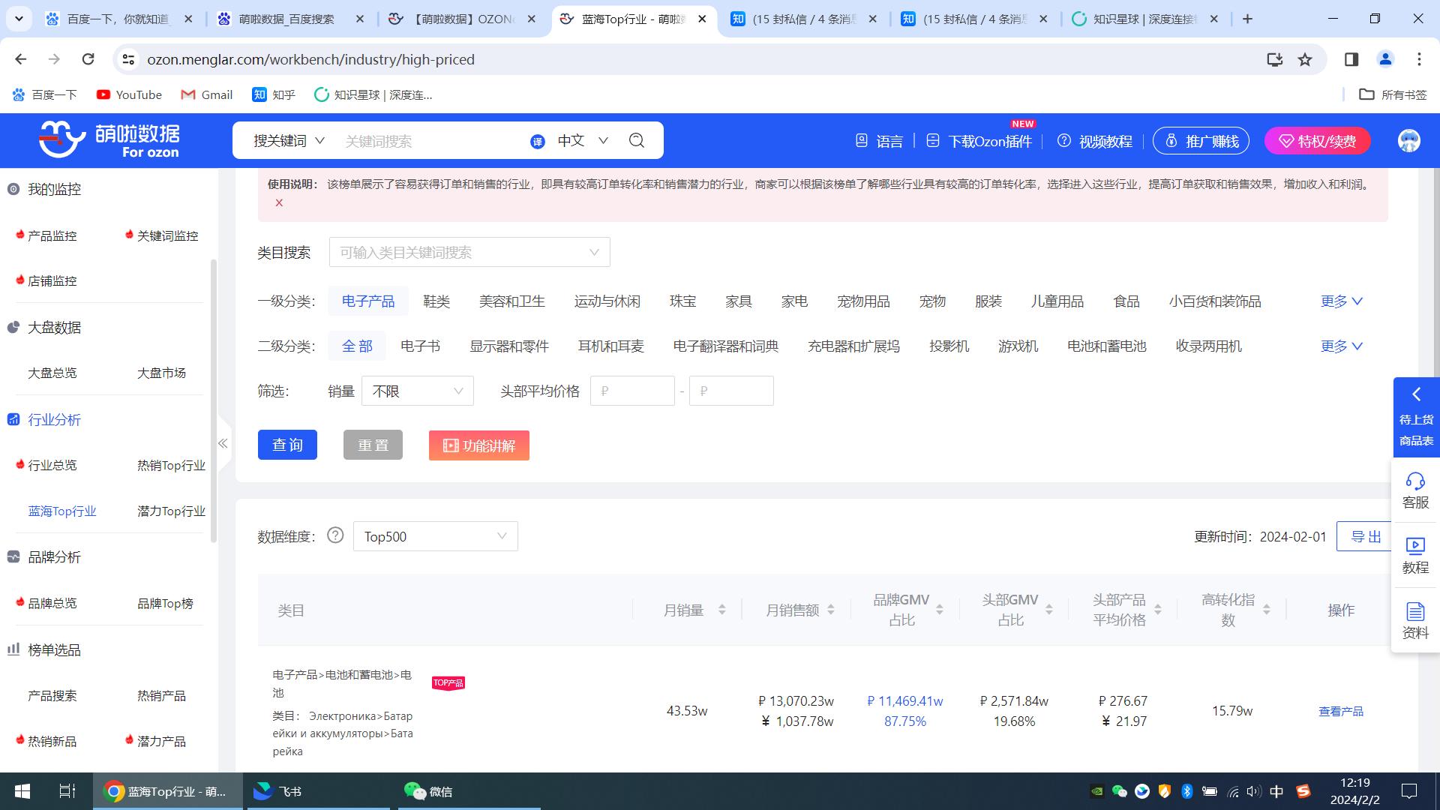
Task: Switch to 热销Top行业 in sidebar
Action: click(171, 465)
